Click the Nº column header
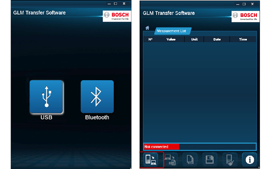The height and width of the screenshot is (169, 271). pyautogui.click(x=150, y=39)
